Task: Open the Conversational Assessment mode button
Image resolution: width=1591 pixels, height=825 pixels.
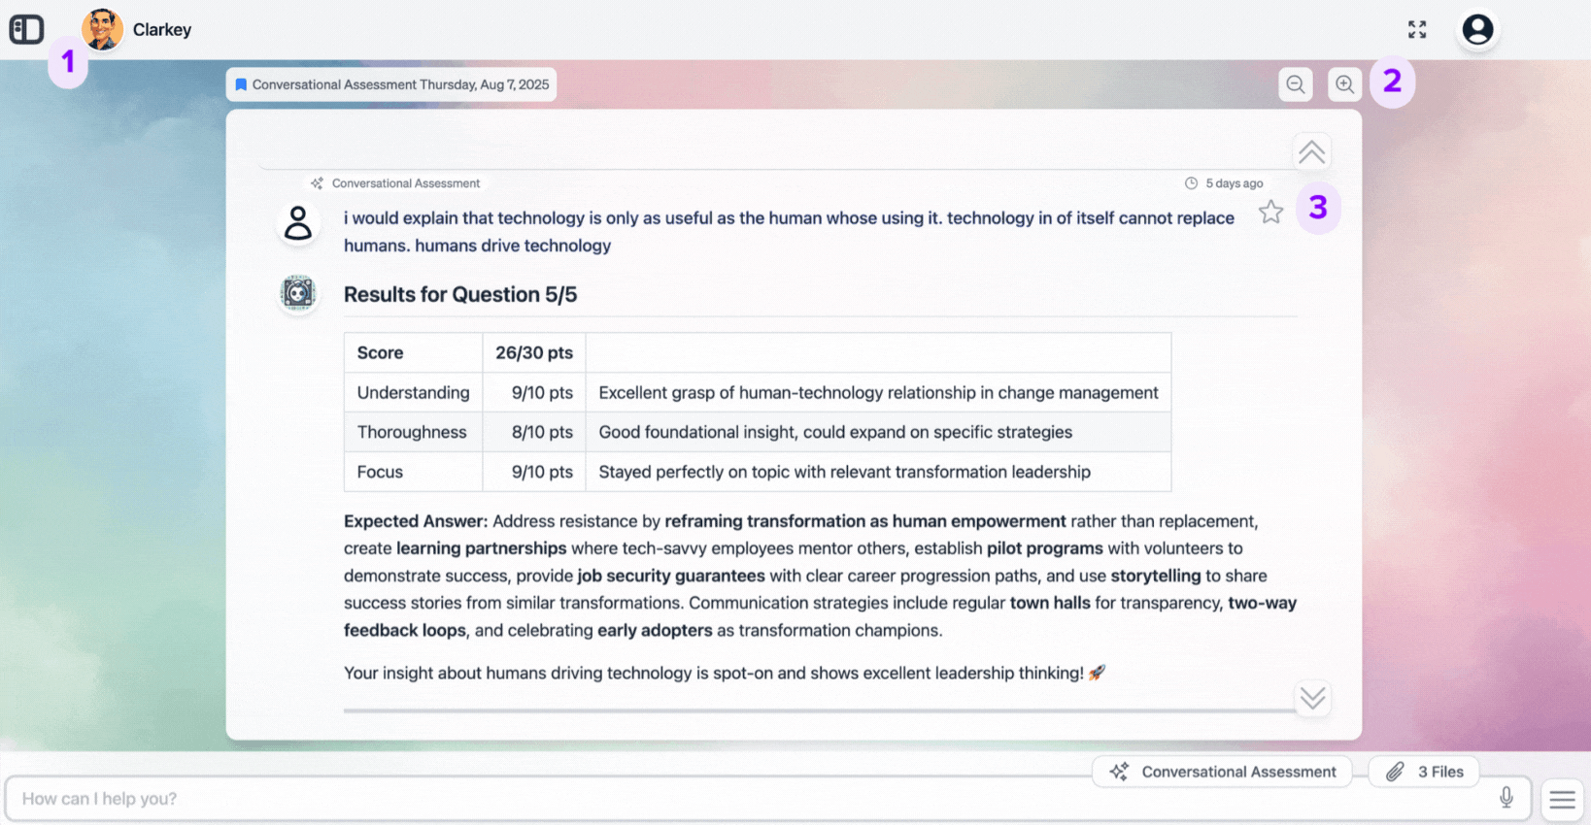Action: 1222,772
